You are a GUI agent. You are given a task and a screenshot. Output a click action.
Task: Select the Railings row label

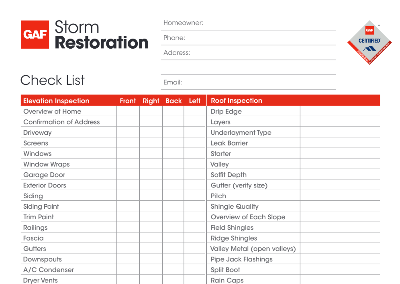click(35, 228)
